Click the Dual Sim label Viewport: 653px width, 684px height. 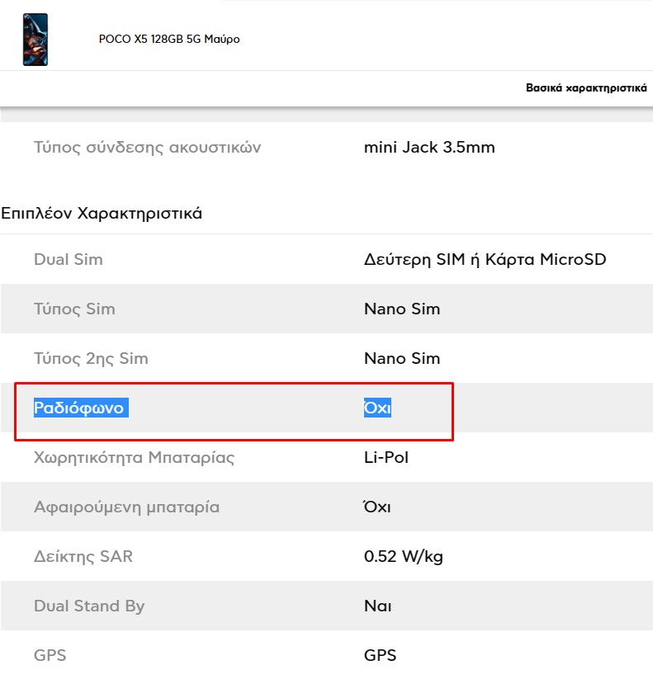point(69,259)
